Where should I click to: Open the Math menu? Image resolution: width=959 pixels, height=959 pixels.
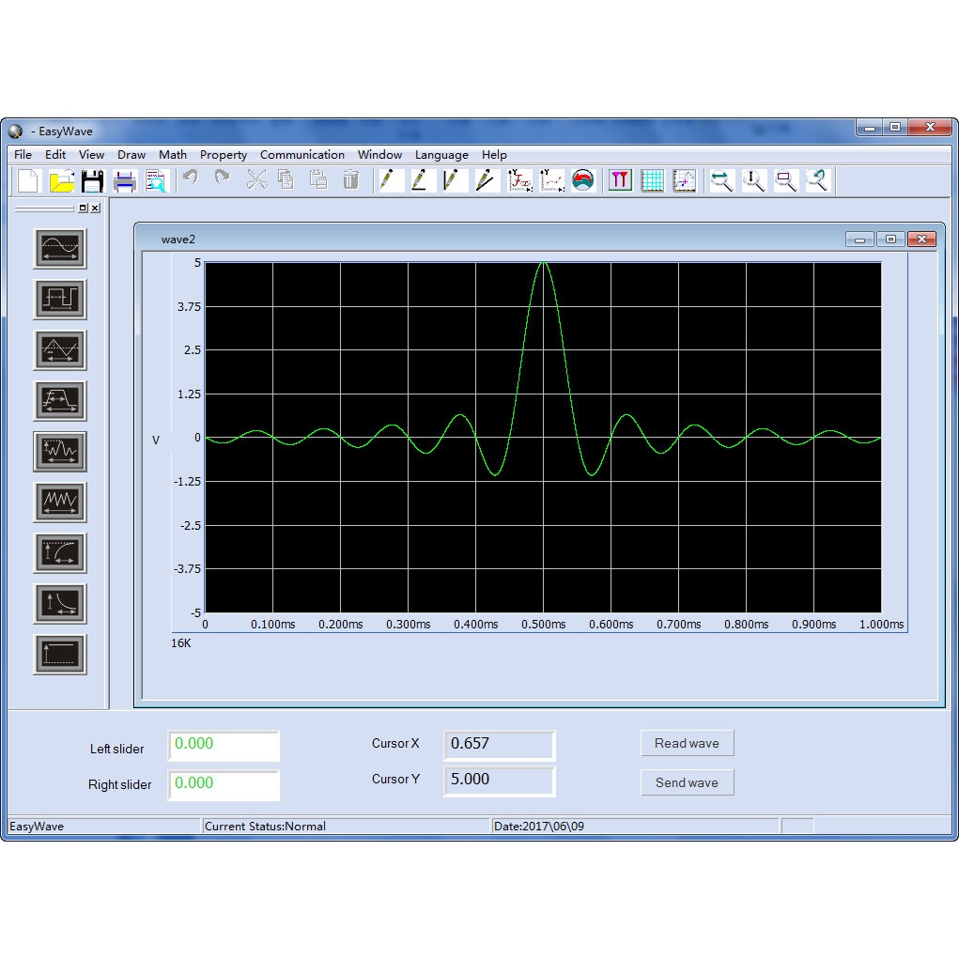click(x=173, y=155)
